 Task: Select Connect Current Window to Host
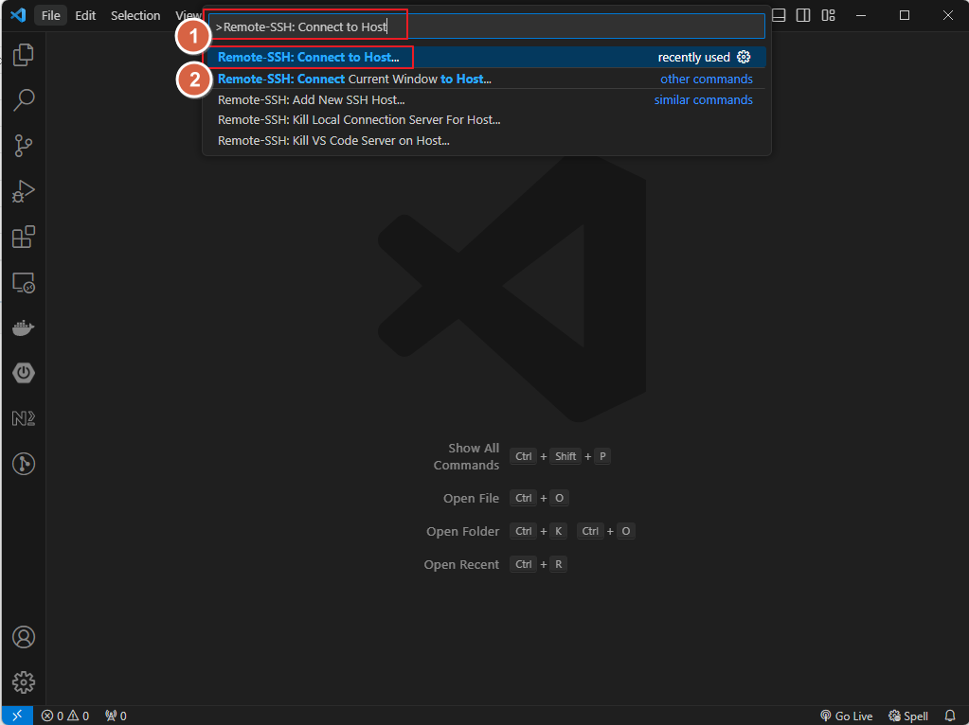click(487, 80)
